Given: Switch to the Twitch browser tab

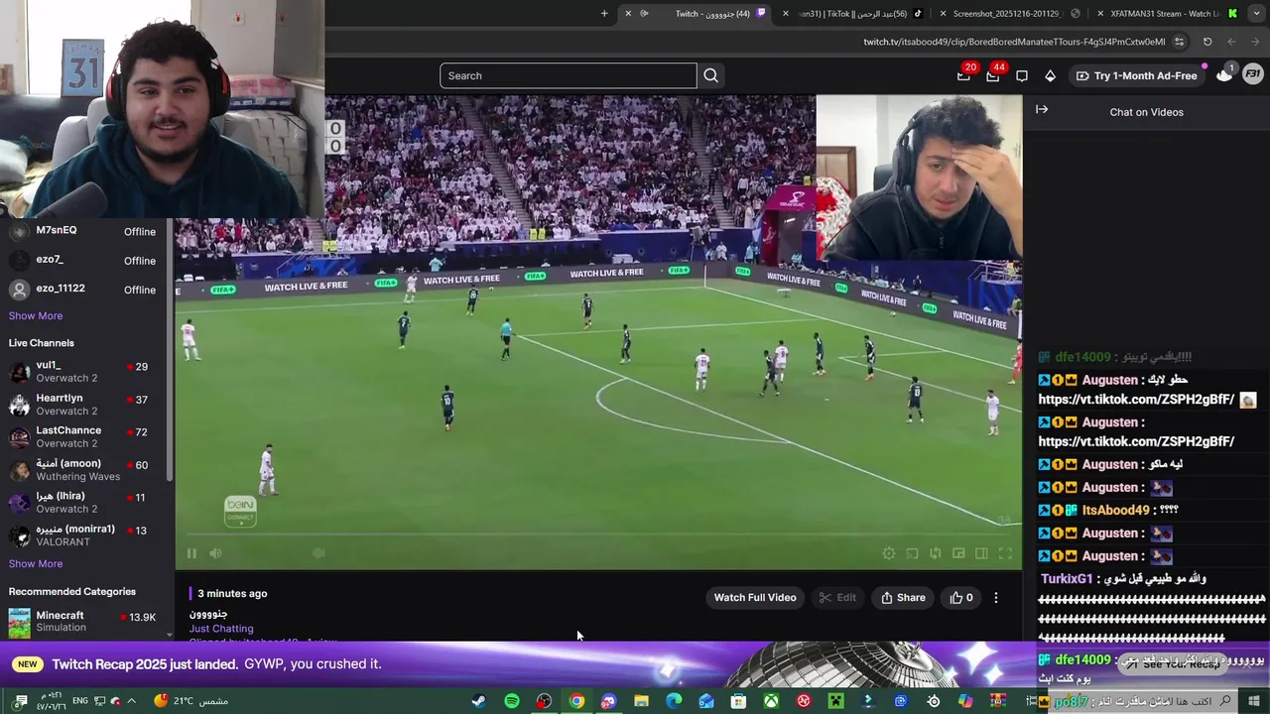Looking at the screenshot, I should 704,13.
